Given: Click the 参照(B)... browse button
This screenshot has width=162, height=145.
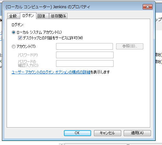Looking at the screenshot, I should (130, 46).
